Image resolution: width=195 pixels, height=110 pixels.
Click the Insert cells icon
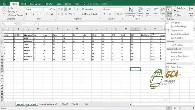pos(156,9)
